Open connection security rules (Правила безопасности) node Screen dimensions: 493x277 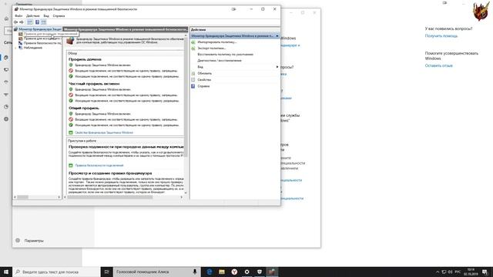click(x=39, y=43)
